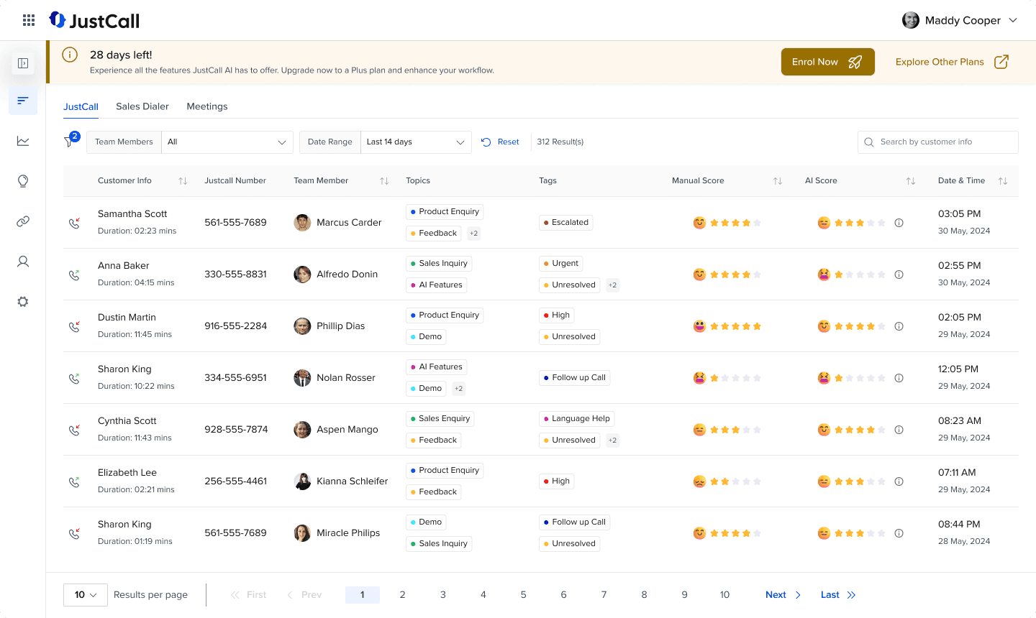This screenshot has height=618, width=1036.
Task: Click Maddy Cooper's profile avatar
Action: pyautogui.click(x=911, y=20)
